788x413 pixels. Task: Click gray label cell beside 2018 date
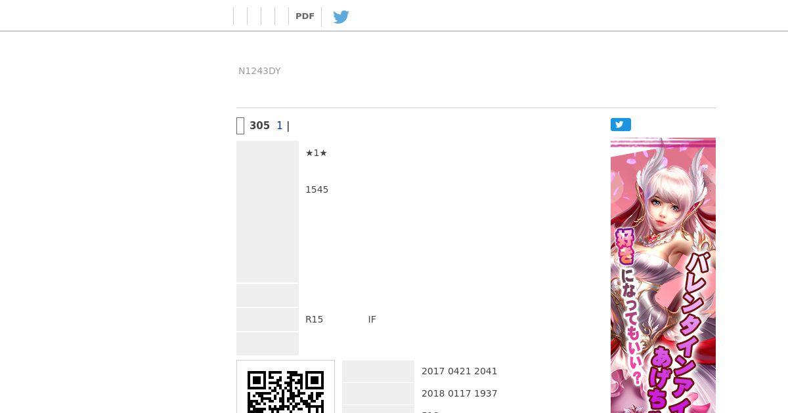click(x=378, y=393)
